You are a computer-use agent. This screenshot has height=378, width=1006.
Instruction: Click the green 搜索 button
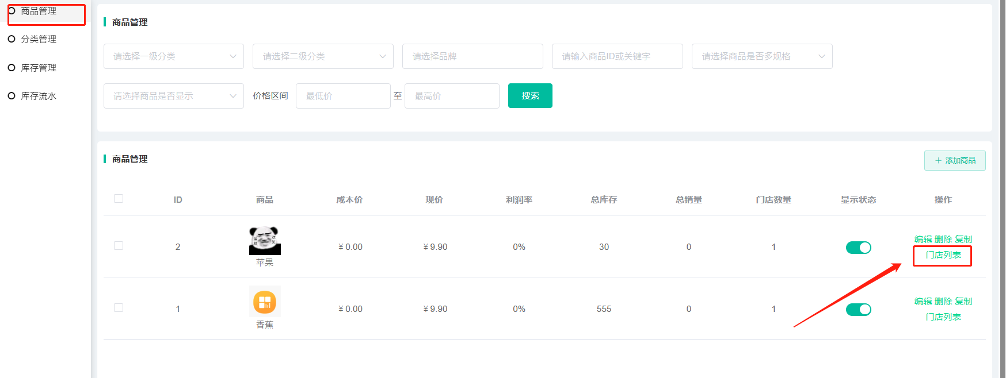pos(530,96)
